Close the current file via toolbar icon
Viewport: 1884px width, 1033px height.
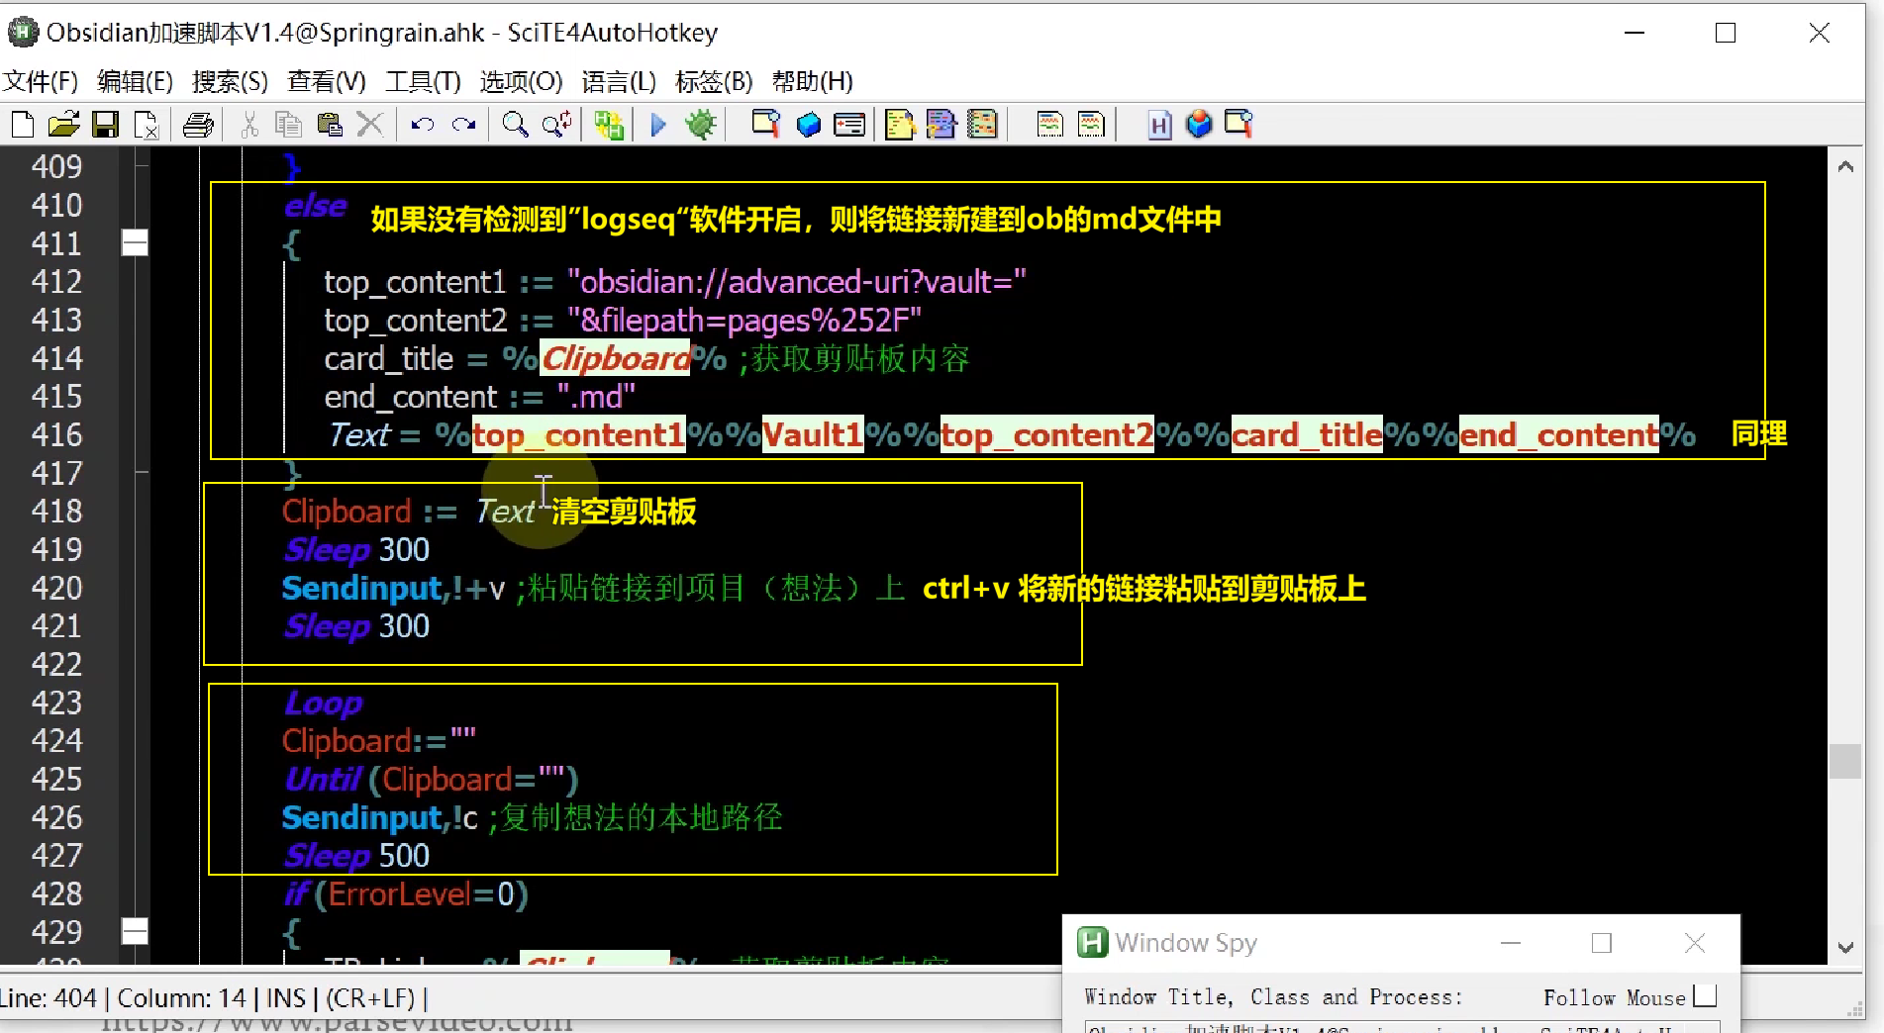coord(146,125)
